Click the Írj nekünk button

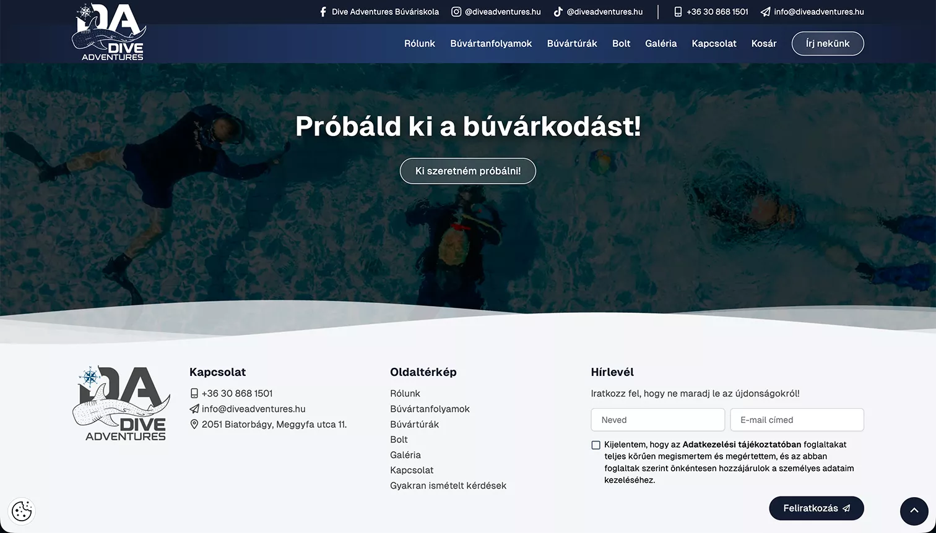(828, 43)
